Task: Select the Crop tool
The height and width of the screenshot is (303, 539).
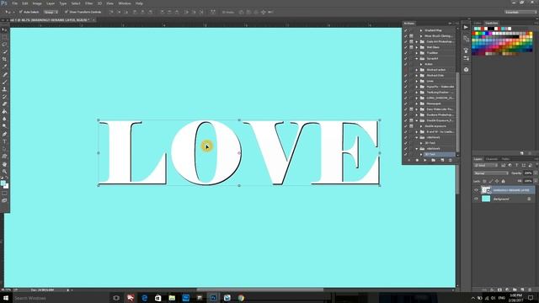Action: (x=4, y=59)
